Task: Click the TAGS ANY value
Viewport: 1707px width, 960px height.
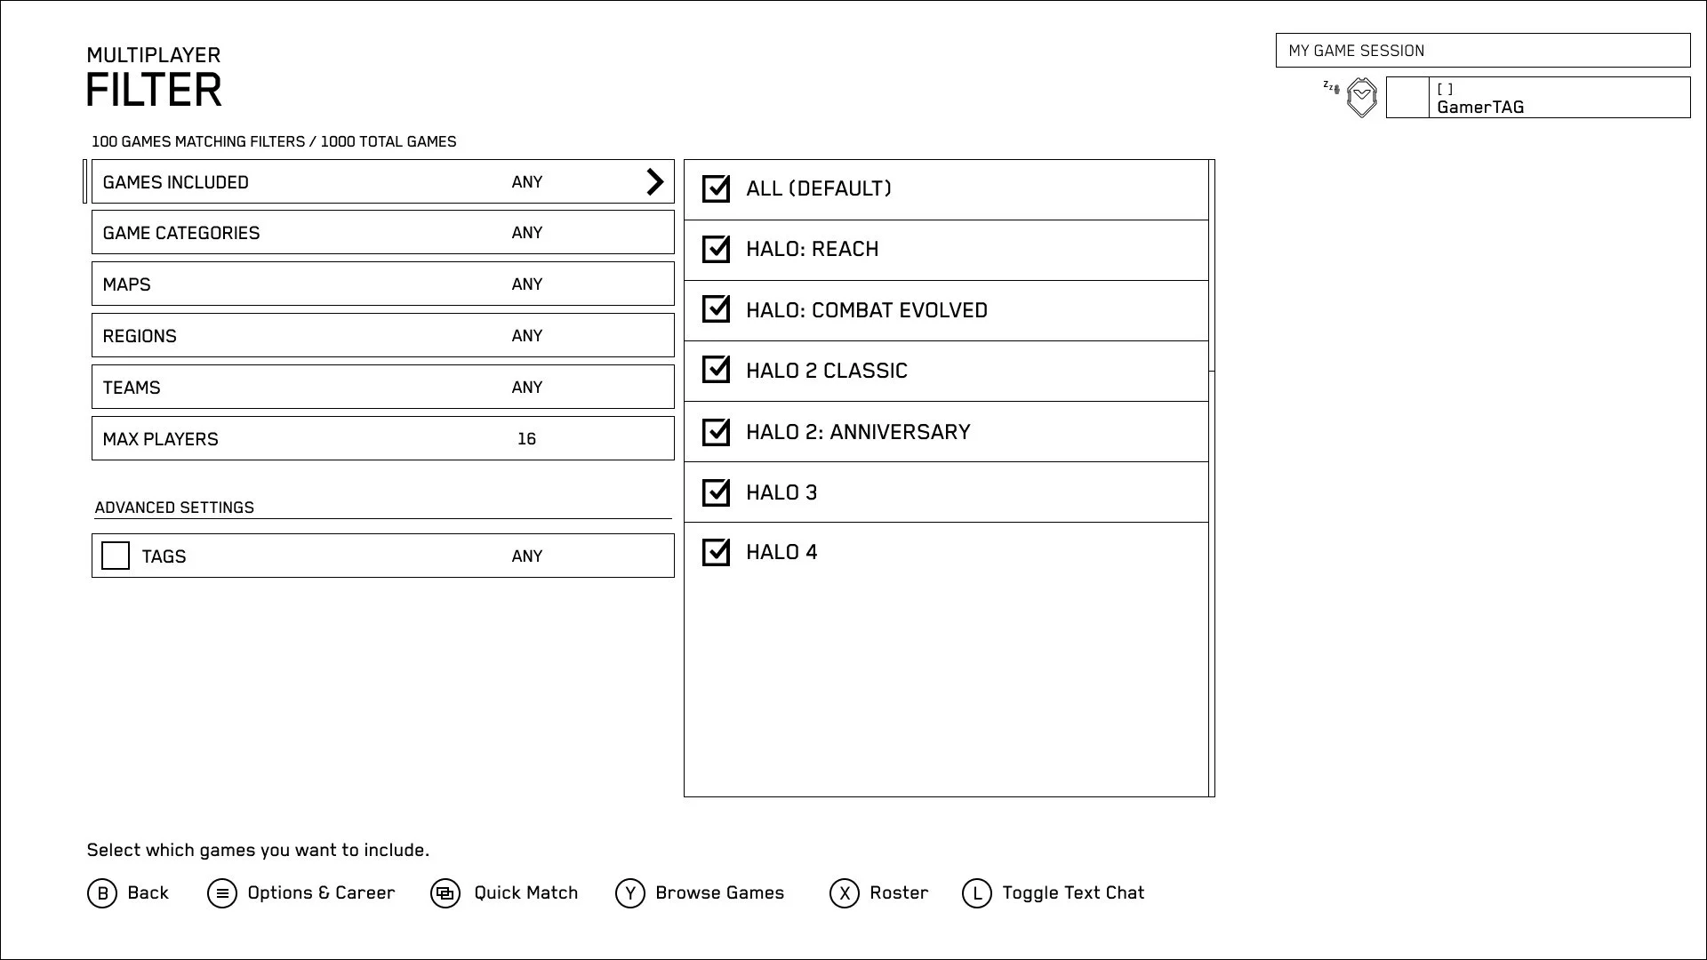Action: coord(527,556)
